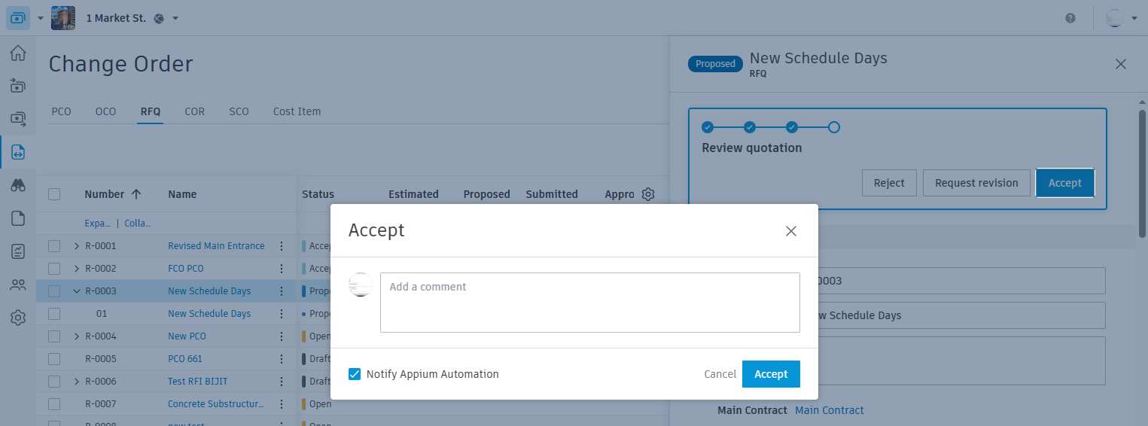Toggle the select-all header checkbox
This screenshot has width=1148, height=426.
coord(54,194)
